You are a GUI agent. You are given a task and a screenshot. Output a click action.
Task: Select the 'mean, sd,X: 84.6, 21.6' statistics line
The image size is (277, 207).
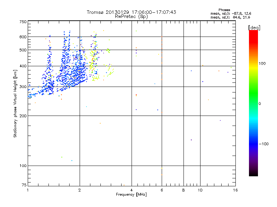230,17
